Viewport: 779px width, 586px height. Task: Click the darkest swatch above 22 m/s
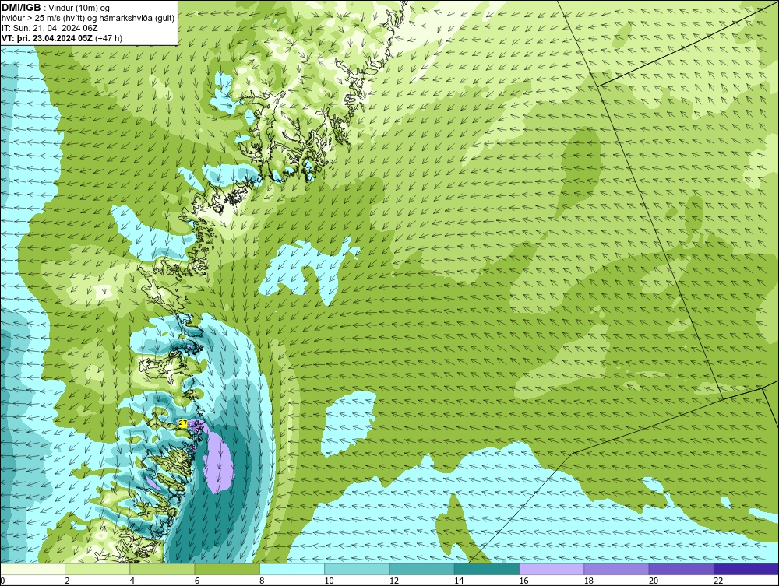tap(746, 569)
